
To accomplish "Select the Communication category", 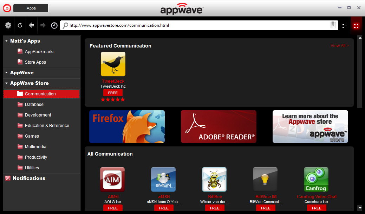I will pyautogui.click(x=41, y=94).
